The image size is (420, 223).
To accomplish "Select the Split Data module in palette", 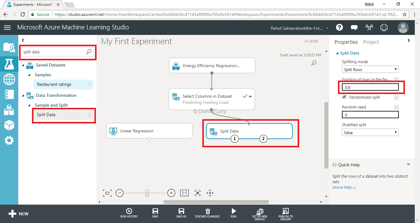I will [64, 115].
